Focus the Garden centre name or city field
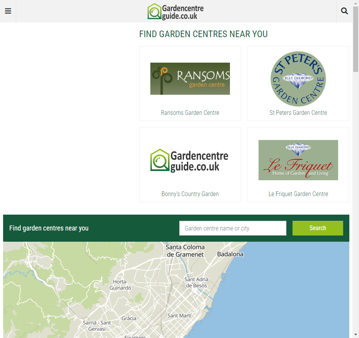Viewport: 359px width, 338px height. tap(233, 228)
